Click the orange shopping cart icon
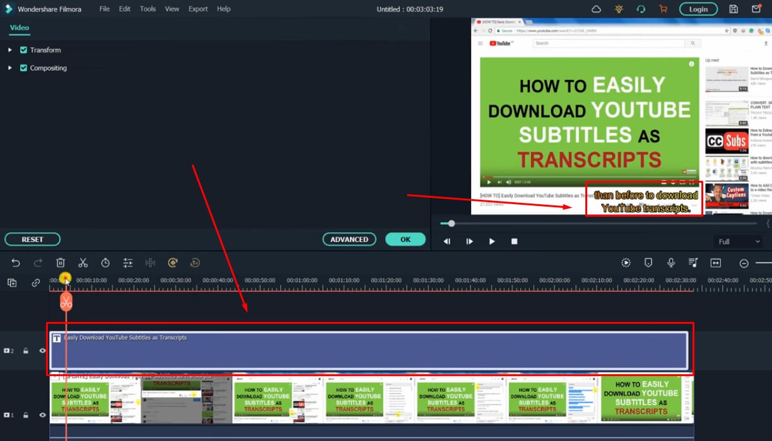 pos(663,9)
